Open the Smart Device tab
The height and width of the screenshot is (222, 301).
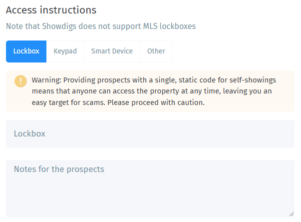[x=112, y=51]
